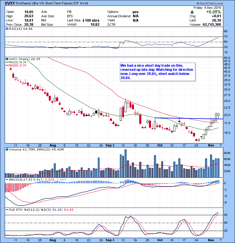
Task: Click the Oct label under the price chart
Action: [160, 146]
